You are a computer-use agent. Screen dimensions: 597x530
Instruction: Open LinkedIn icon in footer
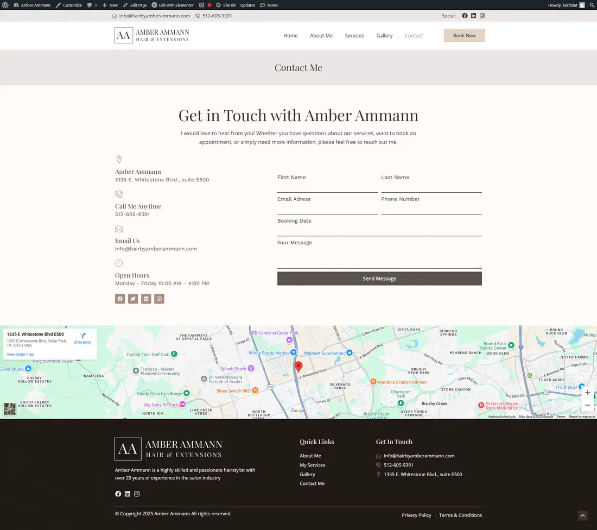coord(128,494)
